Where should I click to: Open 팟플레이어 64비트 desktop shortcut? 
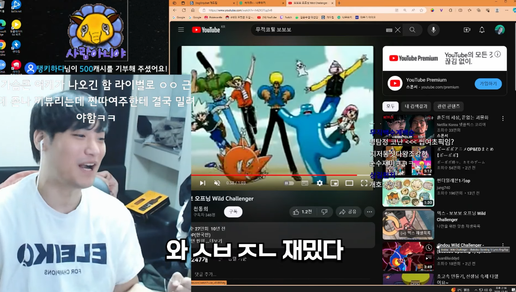tap(16, 28)
